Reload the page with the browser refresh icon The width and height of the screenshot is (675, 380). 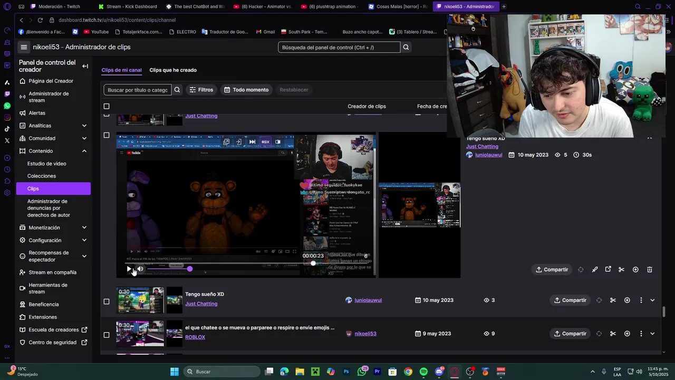(x=40, y=20)
